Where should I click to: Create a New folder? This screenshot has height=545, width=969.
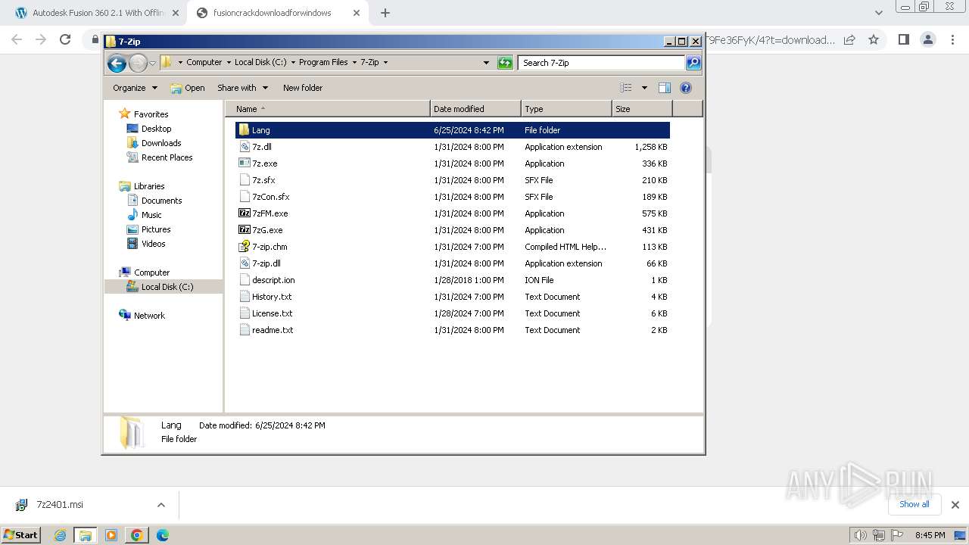(303, 88)
